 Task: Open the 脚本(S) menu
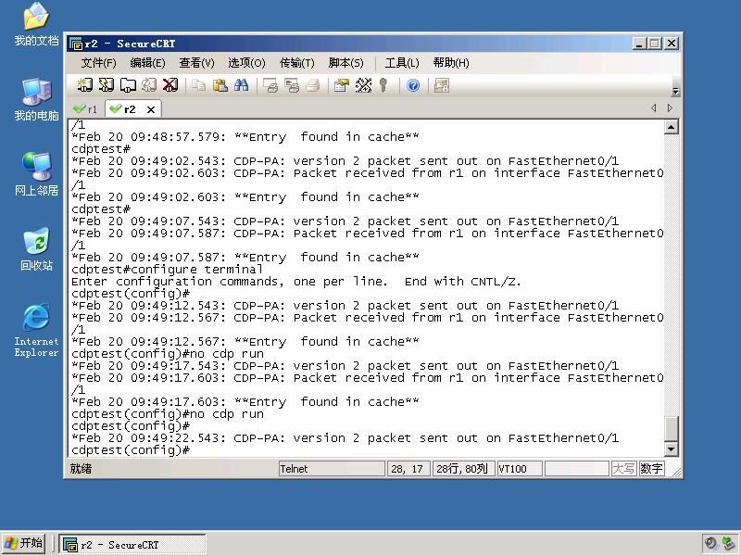tap(345, 63)
